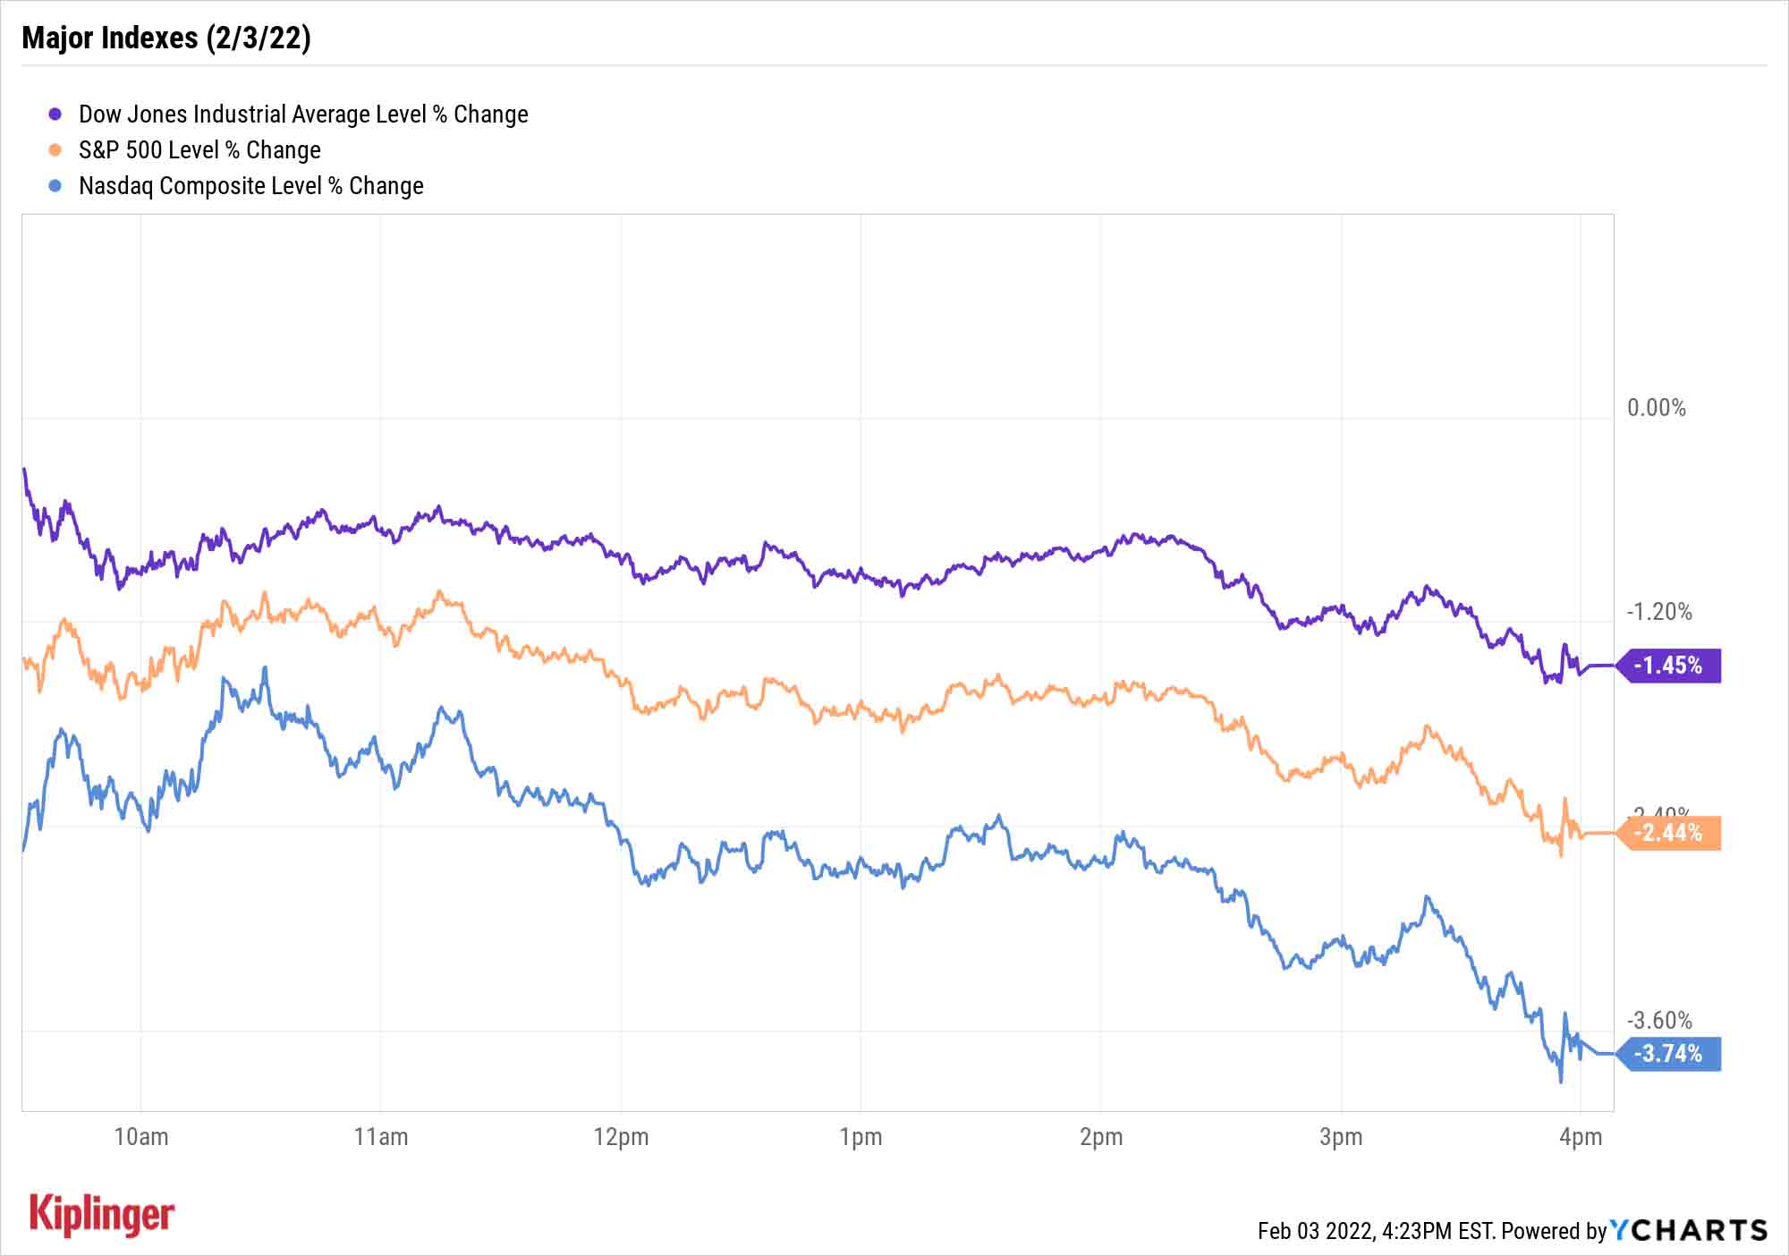Screen dimensions: 1789x1256
Task: Click the -3.60% y-axis label
Action: pos(1659,1020)
